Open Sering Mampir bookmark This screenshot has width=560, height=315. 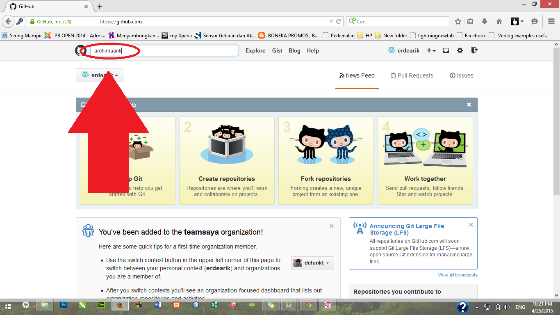click(x=22, y=36)
